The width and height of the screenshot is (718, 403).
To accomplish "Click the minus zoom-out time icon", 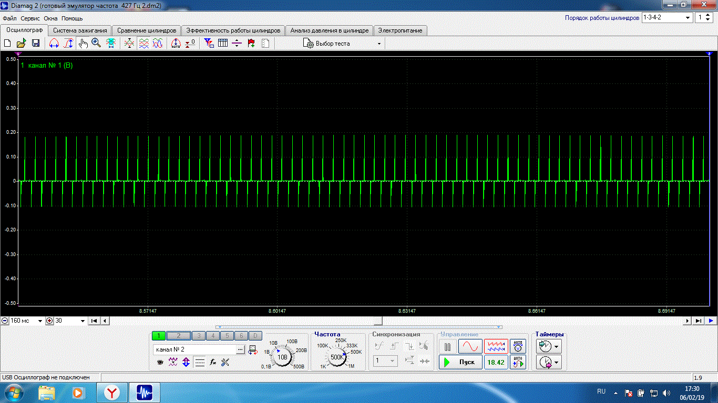I will [5, 321].
